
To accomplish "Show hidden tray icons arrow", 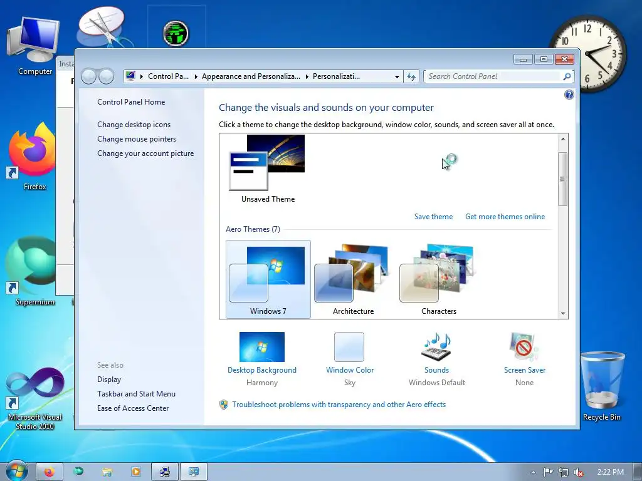I will 533,472.
